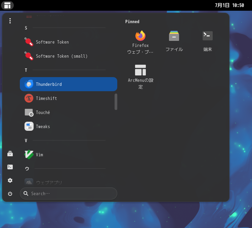Open the power options button

point(10,194)
